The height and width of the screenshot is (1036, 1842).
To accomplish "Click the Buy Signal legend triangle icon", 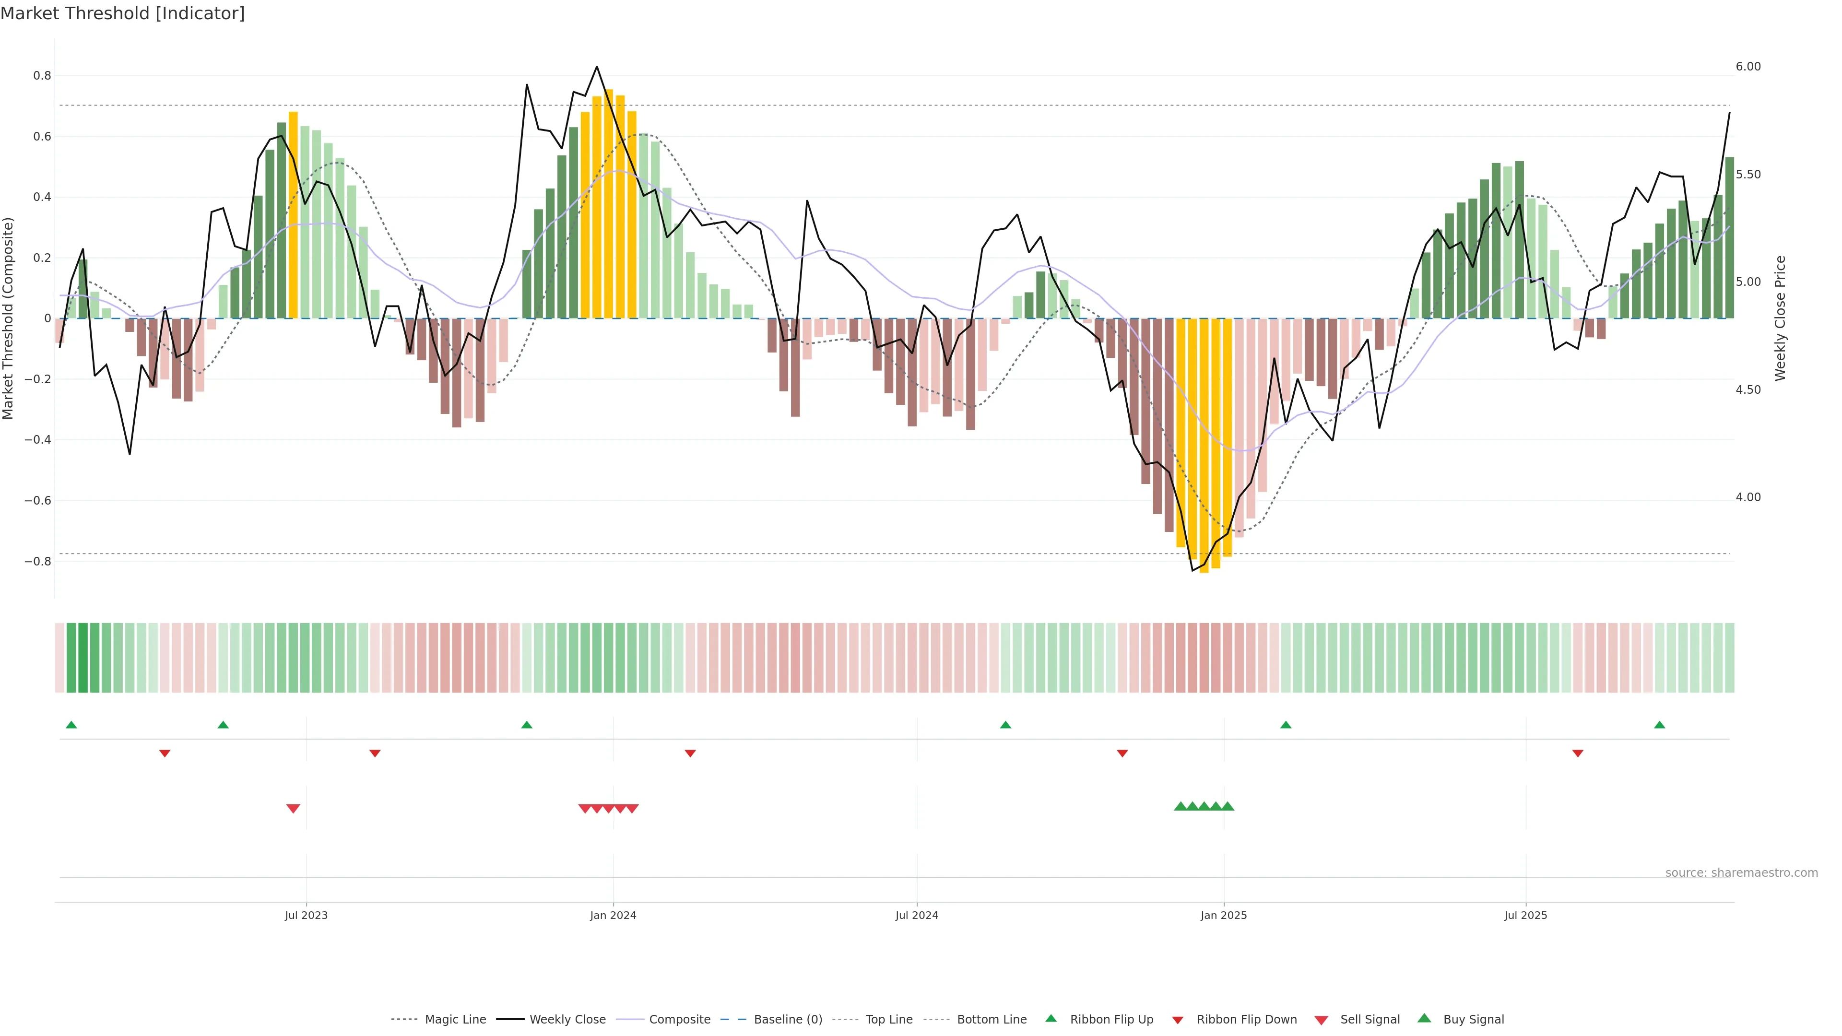I will [1424, 1018].
